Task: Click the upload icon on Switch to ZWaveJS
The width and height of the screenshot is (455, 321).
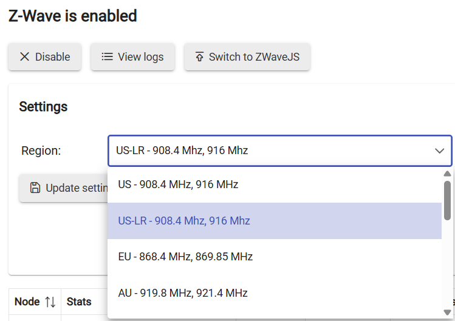Action: pos(199,56)
